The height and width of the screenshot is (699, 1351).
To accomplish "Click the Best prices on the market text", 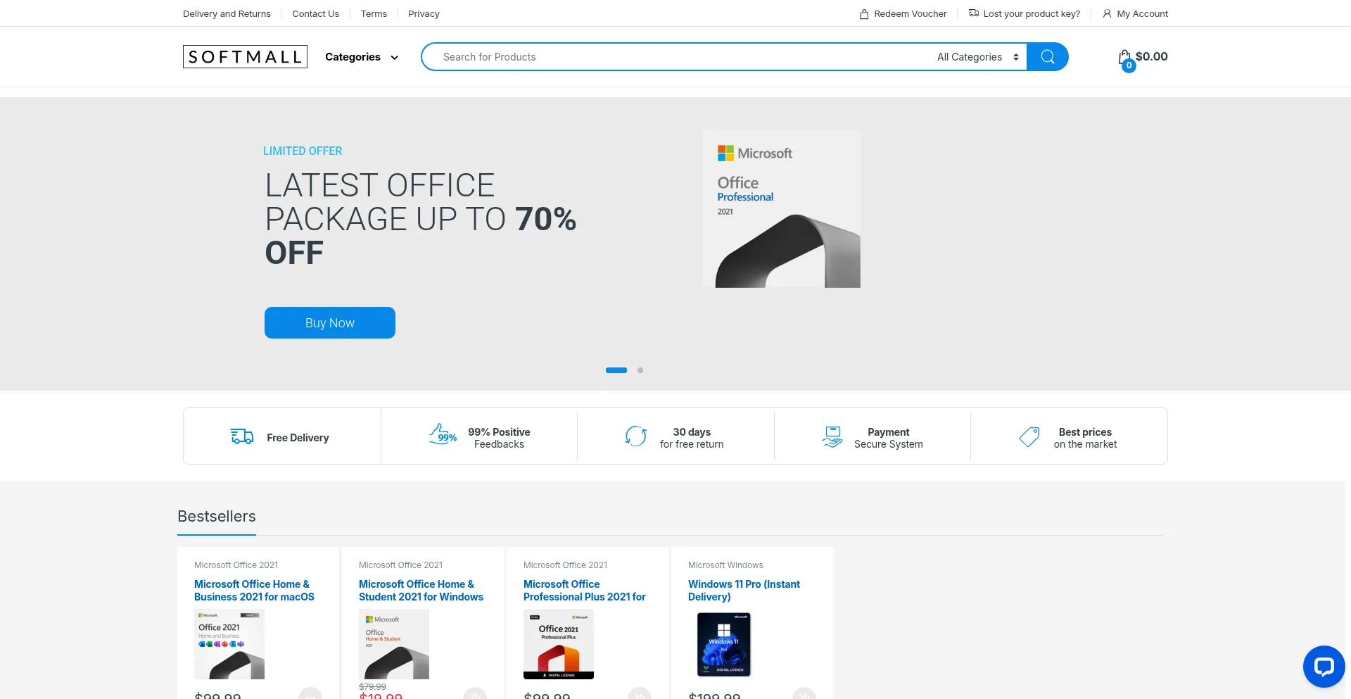I will [x=1085, y=438].
